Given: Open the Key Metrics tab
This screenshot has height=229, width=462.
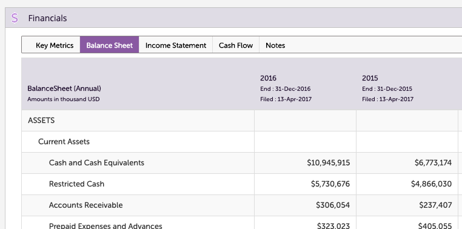Looking at the screenshot, I should (55, 45).
